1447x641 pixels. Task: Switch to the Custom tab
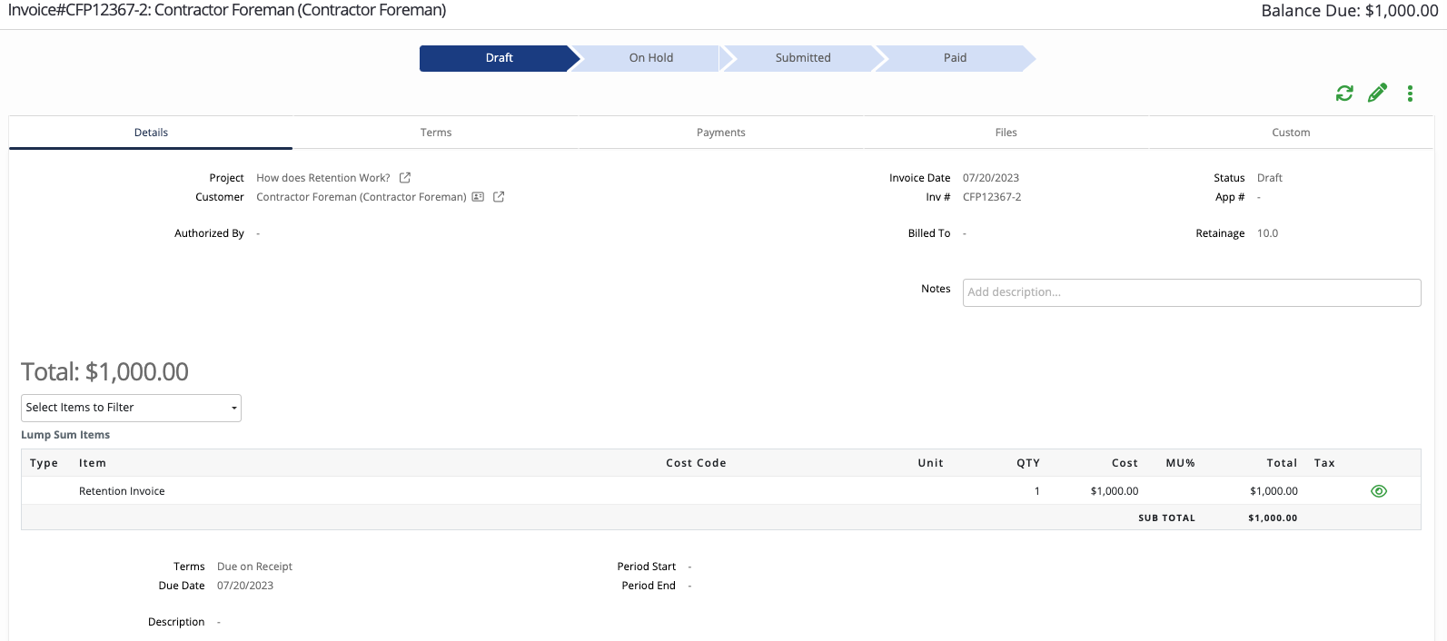(1291, 133)
